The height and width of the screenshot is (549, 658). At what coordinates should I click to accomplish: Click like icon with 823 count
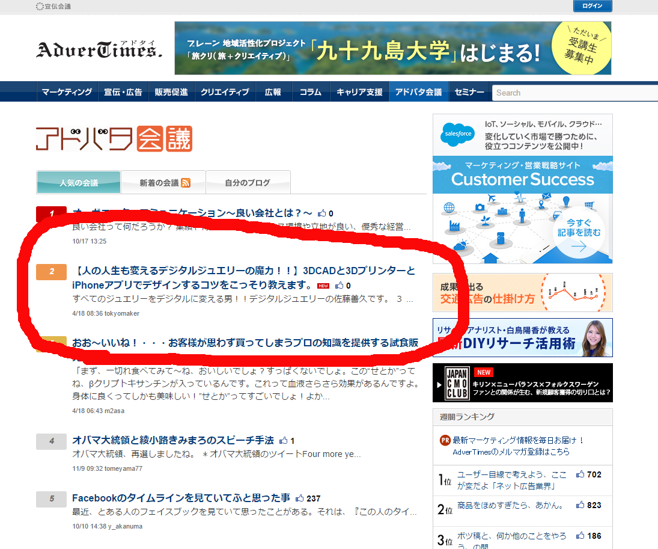[x=580, y=505]
